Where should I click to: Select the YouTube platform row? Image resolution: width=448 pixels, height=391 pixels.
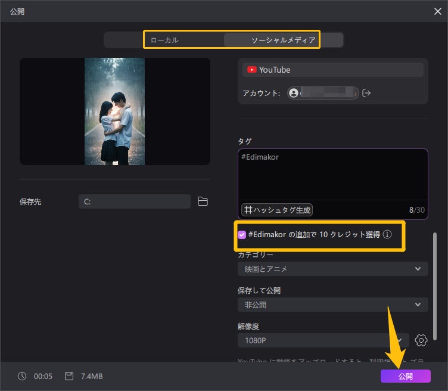(x=332, y=70)
